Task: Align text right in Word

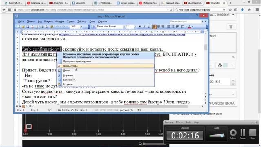Action: point(163,27)
